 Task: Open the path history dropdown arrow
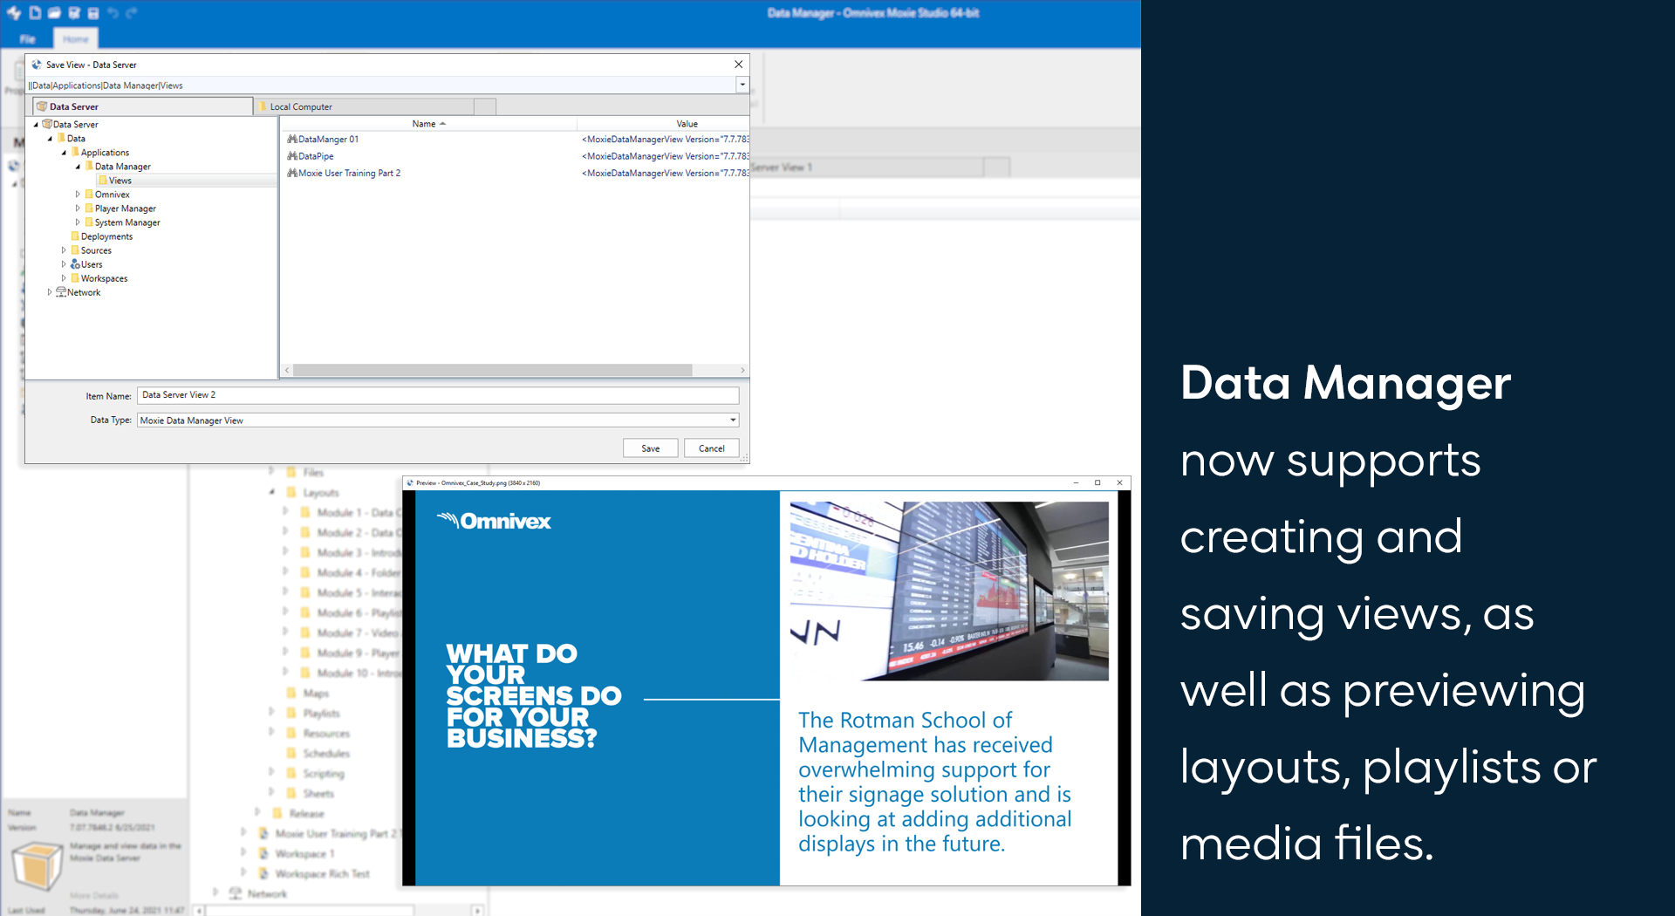click(742, 85)
